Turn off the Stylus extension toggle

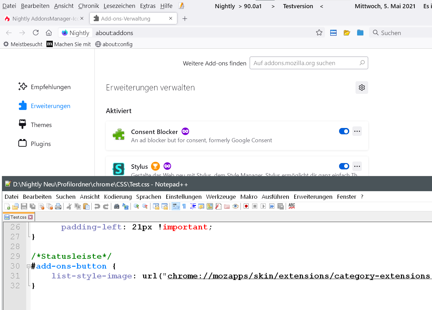tap(344, 166)
